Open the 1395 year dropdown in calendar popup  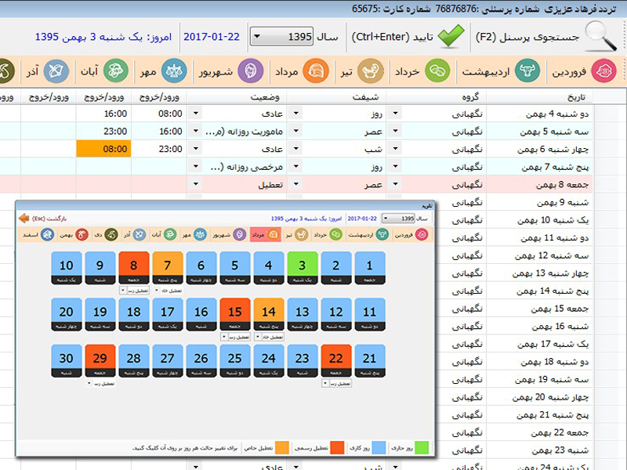[398, 219]
